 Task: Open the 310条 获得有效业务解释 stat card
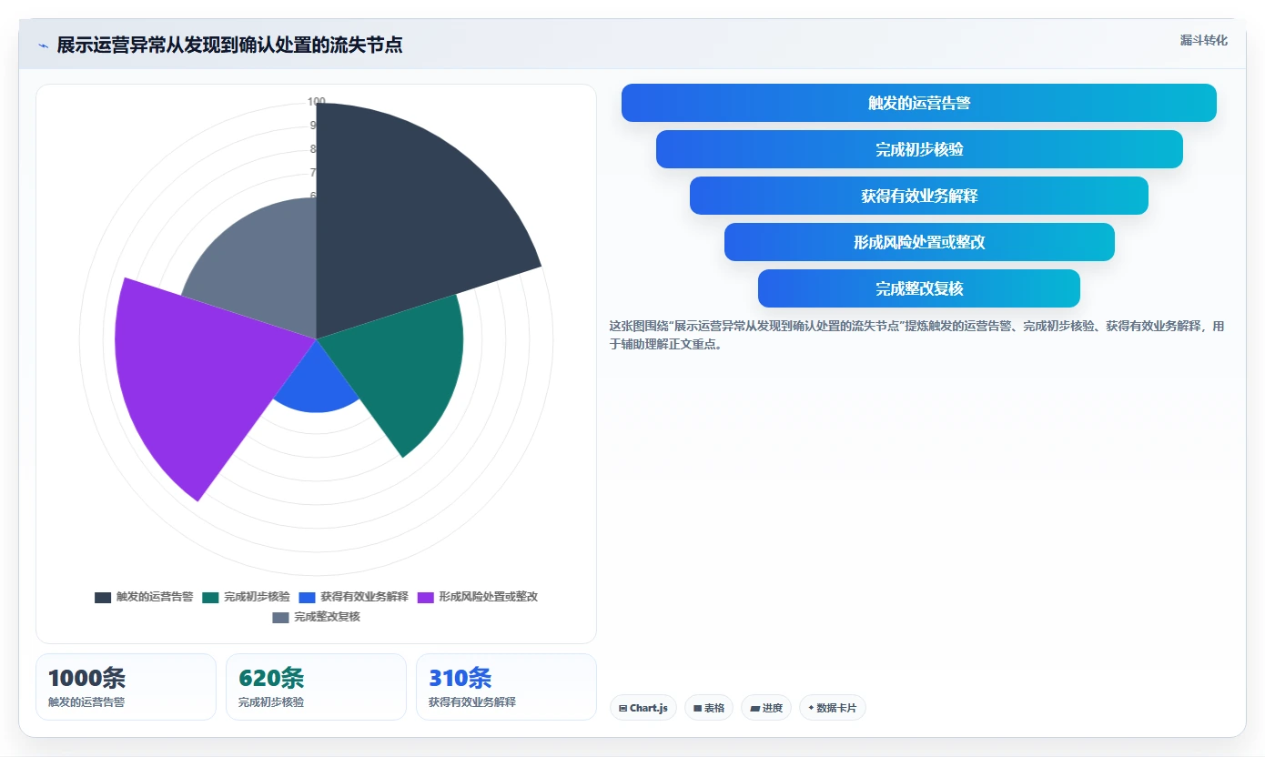(x=506, y=687)
